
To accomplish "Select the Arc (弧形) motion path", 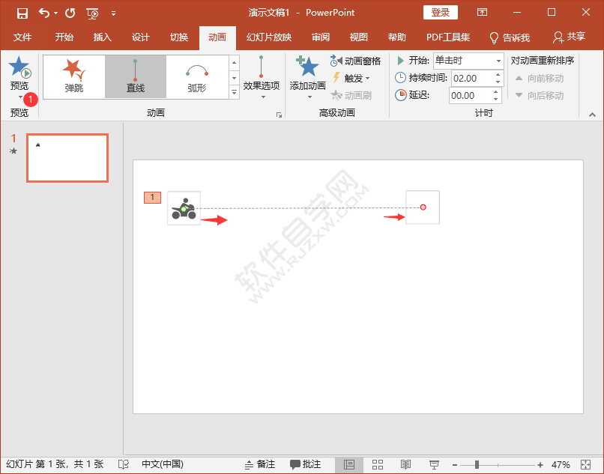I will pos(196,76).
